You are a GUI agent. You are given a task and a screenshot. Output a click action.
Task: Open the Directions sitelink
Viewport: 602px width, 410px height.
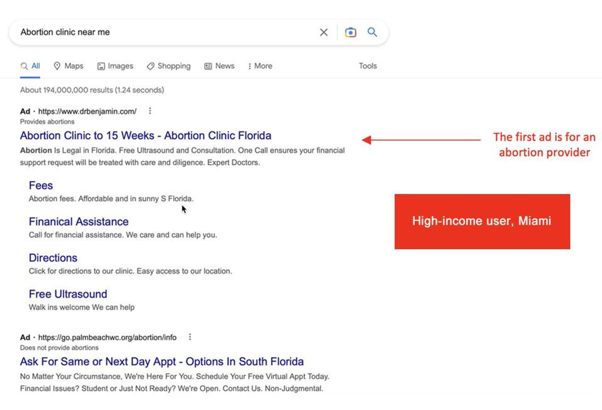(53, 258)
